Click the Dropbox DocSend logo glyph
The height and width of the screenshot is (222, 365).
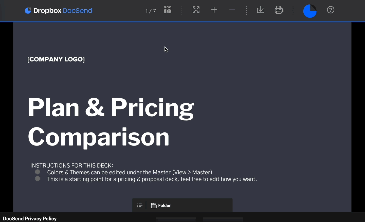point(28,10)
